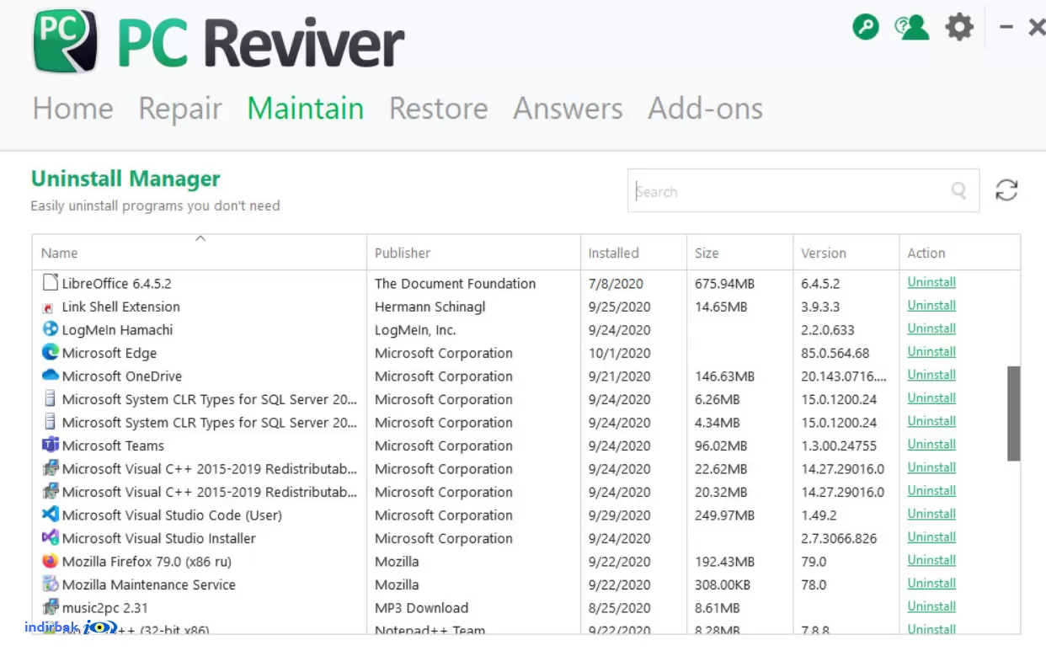Image resolution: width=1046 pixels, height=651 pixels.
Task: Click the Action column header
Action: (x=960, y=253)
